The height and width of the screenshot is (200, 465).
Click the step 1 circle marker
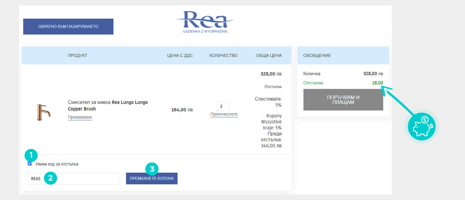click(x=31, y=155)
